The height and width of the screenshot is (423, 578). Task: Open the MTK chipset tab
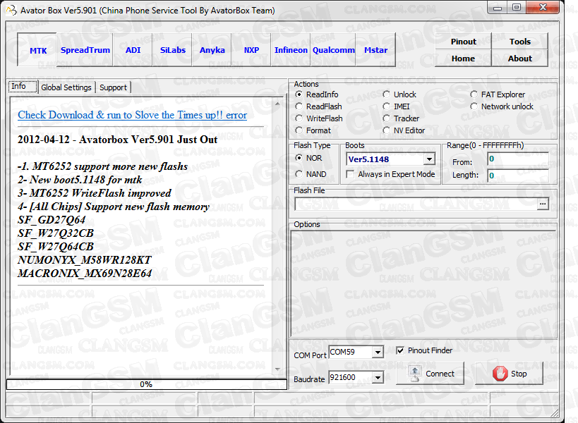click(37, 50)
